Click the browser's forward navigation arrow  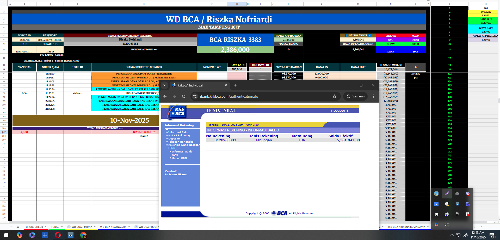(174, 96)
